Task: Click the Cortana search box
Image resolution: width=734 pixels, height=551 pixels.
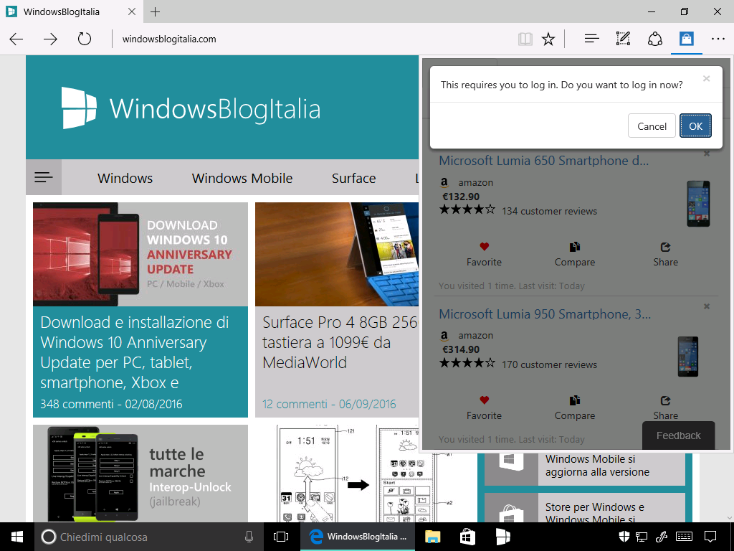Action: pos(149,537)
